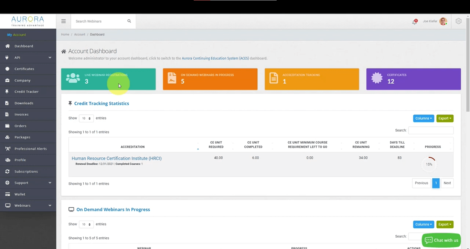
Task: Click Joe Kiefer user name
Action: tap(430, 21)
